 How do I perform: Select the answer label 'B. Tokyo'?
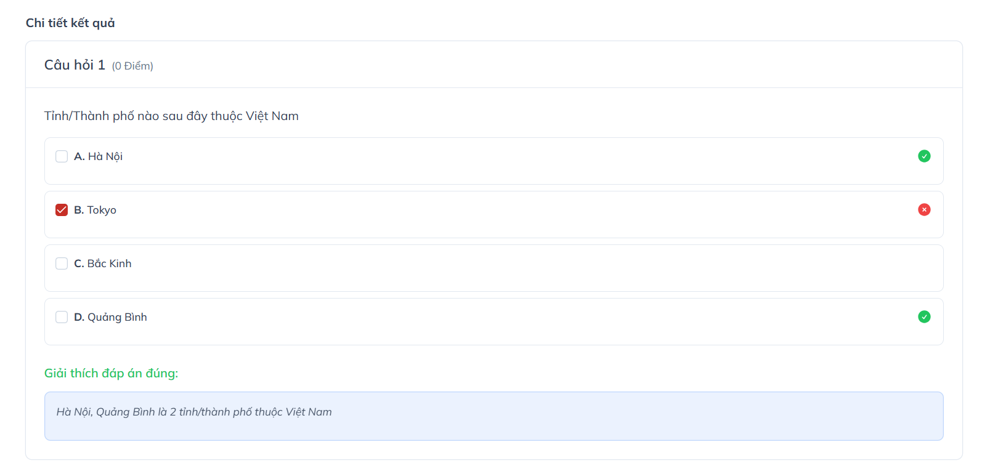coord(95,210)
